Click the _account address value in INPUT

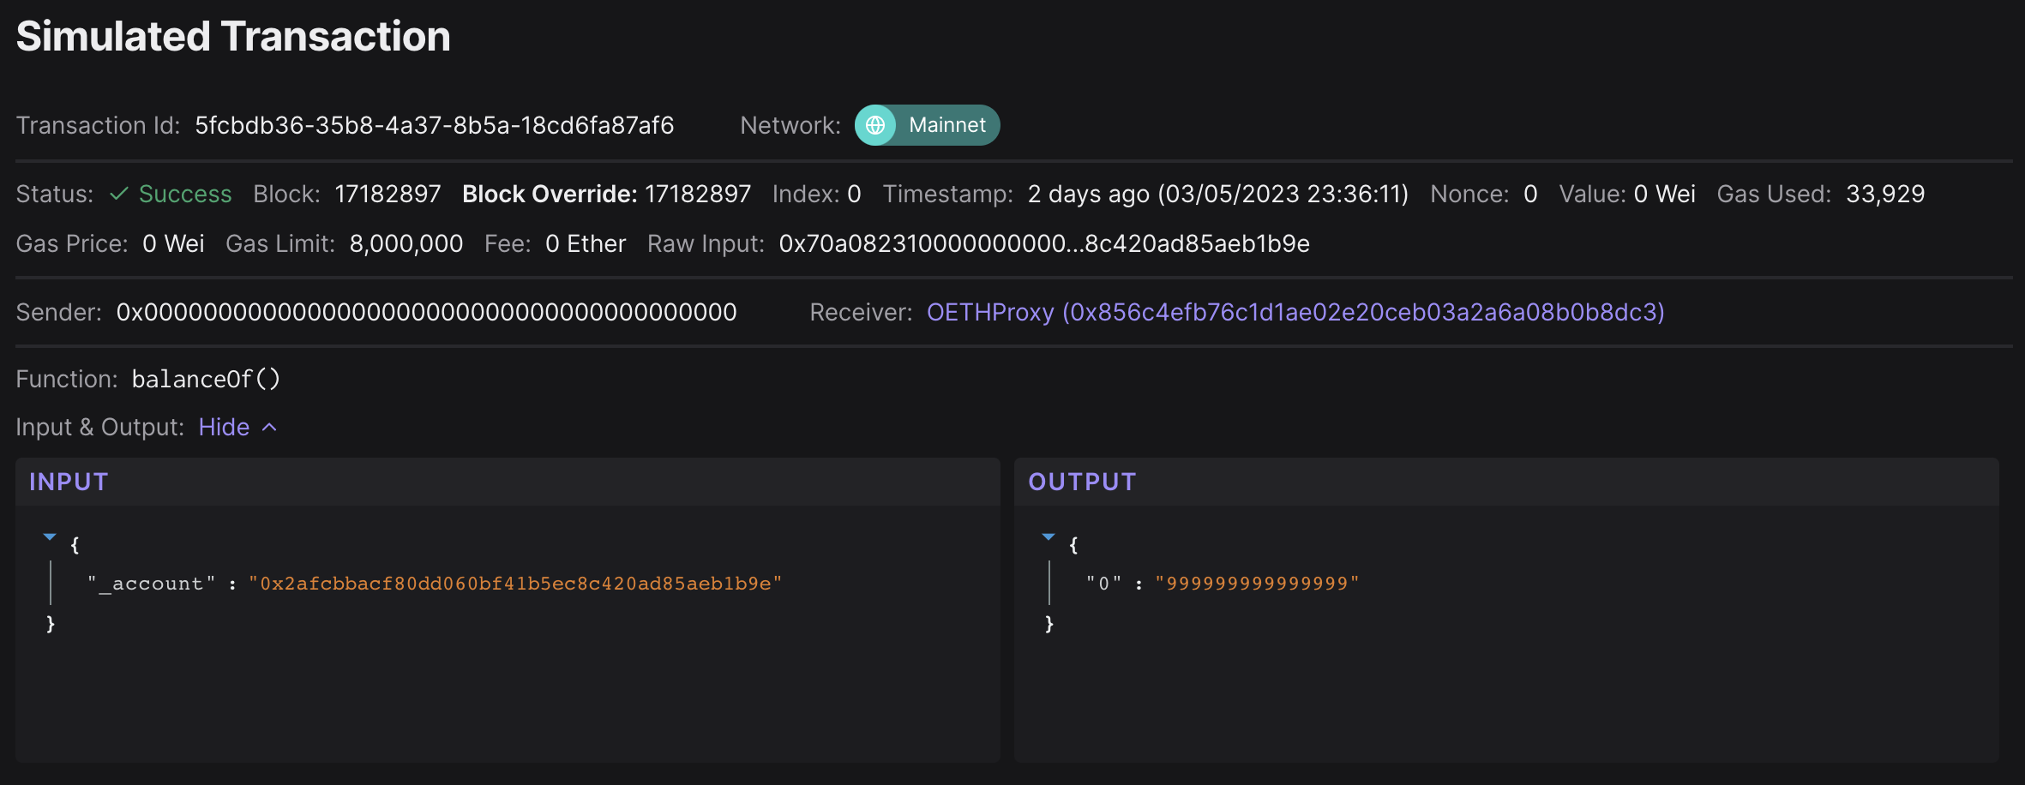(x=515, y=584)
